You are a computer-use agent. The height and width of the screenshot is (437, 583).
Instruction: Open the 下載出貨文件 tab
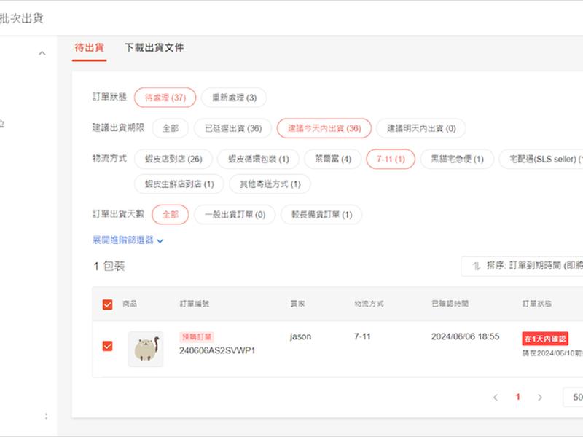pos(154,48)
